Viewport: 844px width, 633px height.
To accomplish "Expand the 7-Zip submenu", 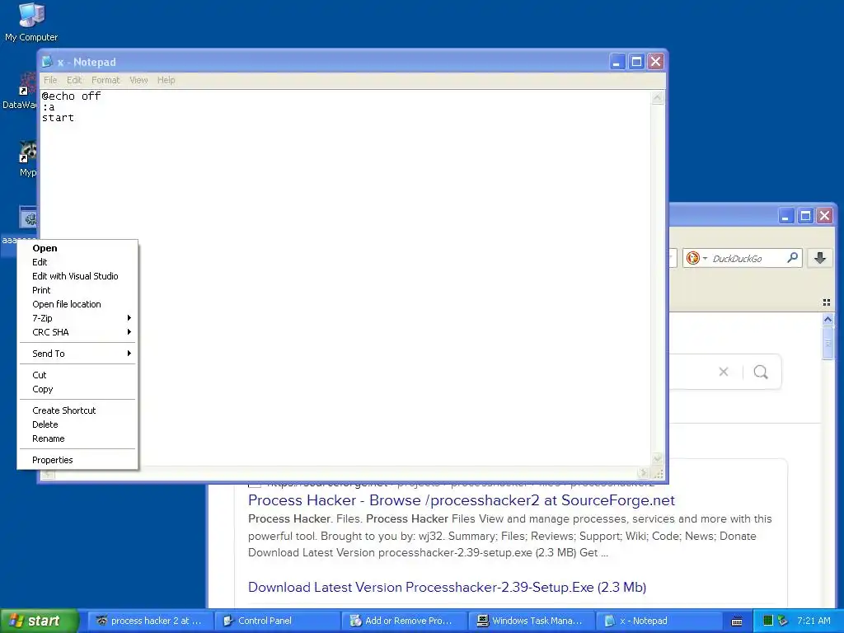I will point(77,318).
